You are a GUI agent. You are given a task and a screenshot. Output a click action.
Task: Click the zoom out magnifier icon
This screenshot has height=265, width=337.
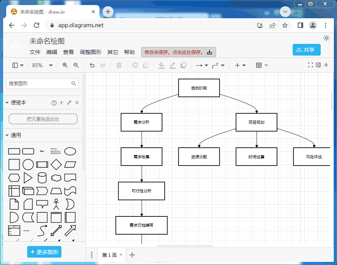76,65
